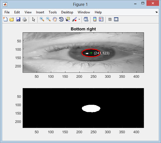Expand the brush color dropdown arrow
Image resolution: width=161 pixels, height=143 pixels.
point(79,19)
